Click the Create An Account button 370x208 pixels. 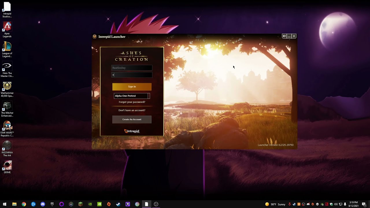(132, 119)
